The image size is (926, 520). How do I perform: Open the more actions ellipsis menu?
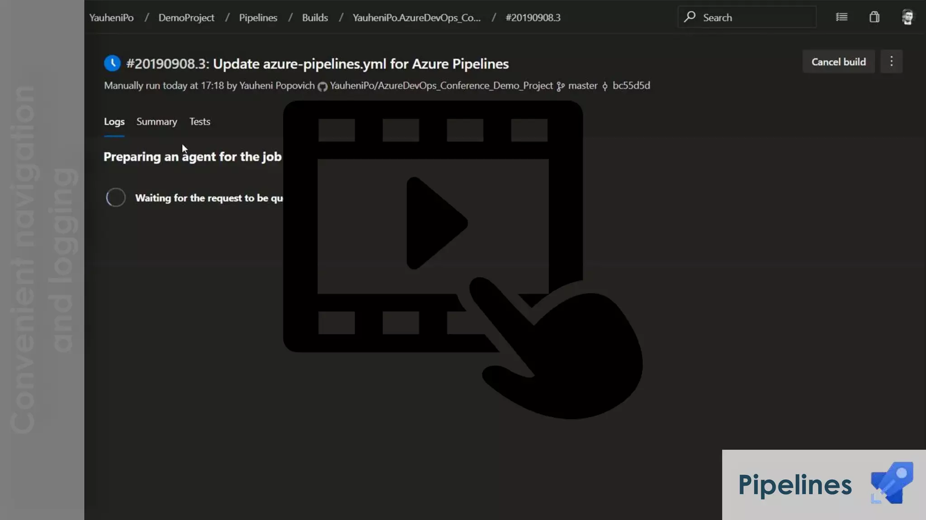pyautogui.click(x=891, y=61)
